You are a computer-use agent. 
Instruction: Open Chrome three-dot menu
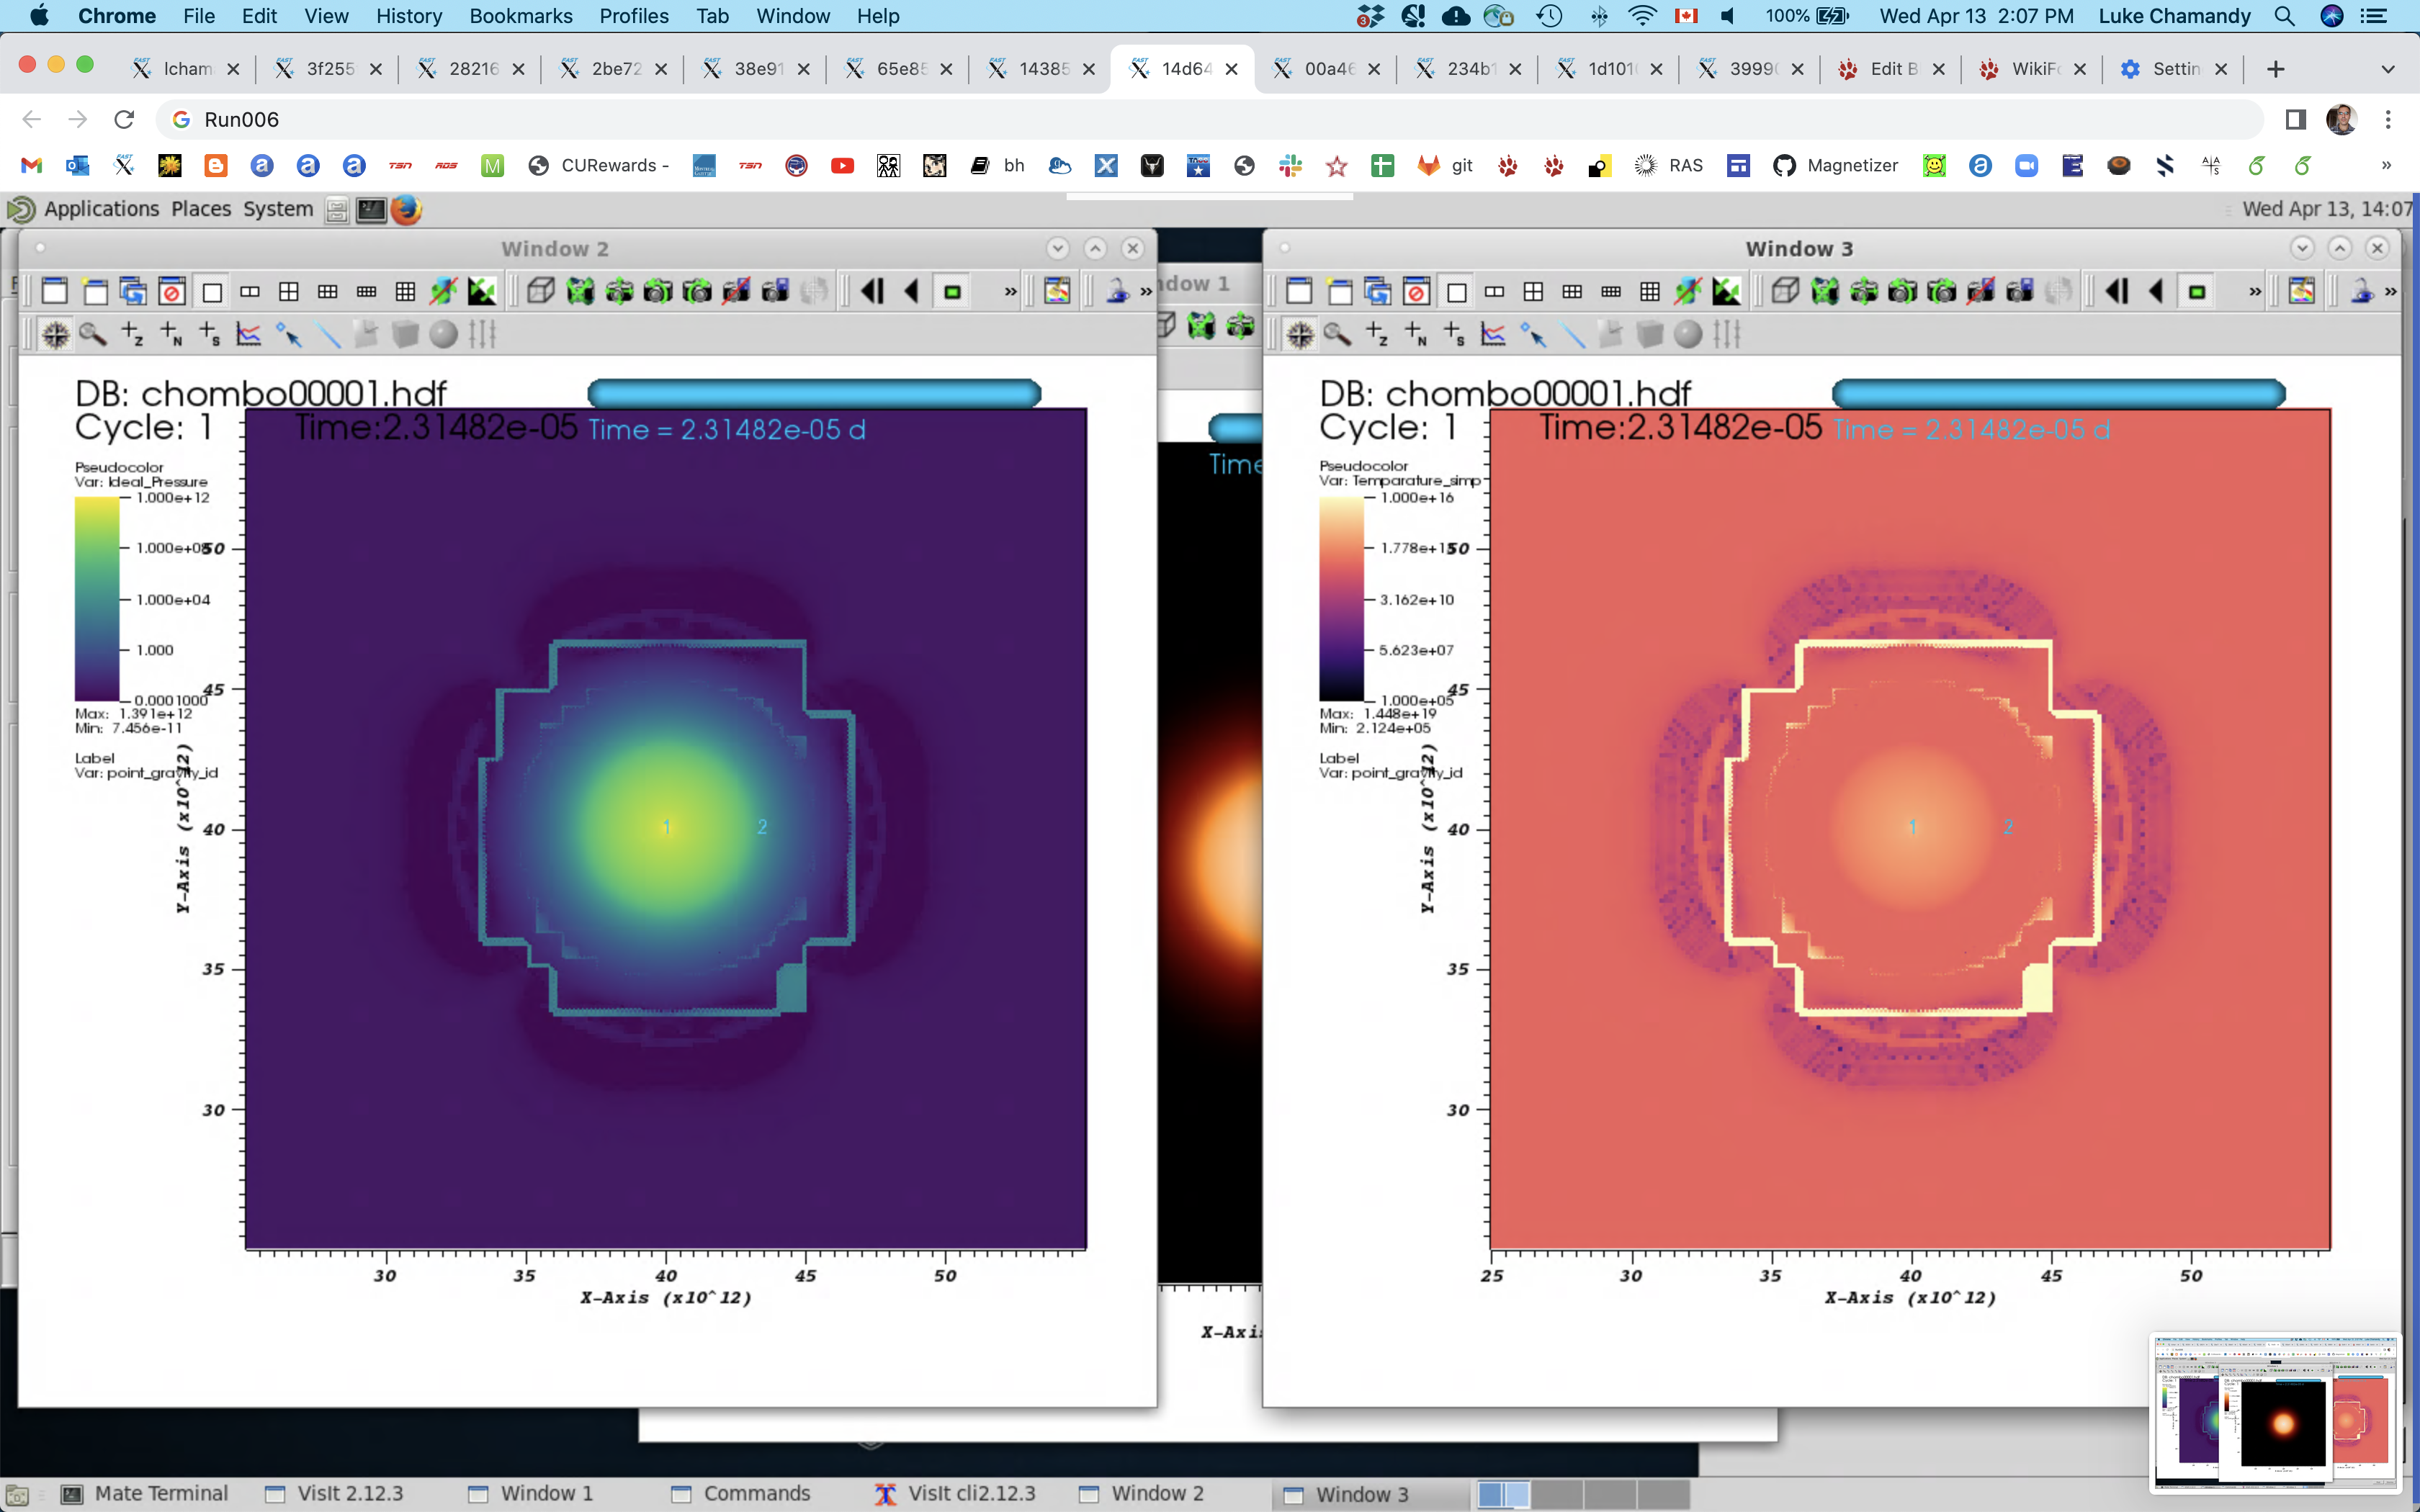(x=2388, y=120)
